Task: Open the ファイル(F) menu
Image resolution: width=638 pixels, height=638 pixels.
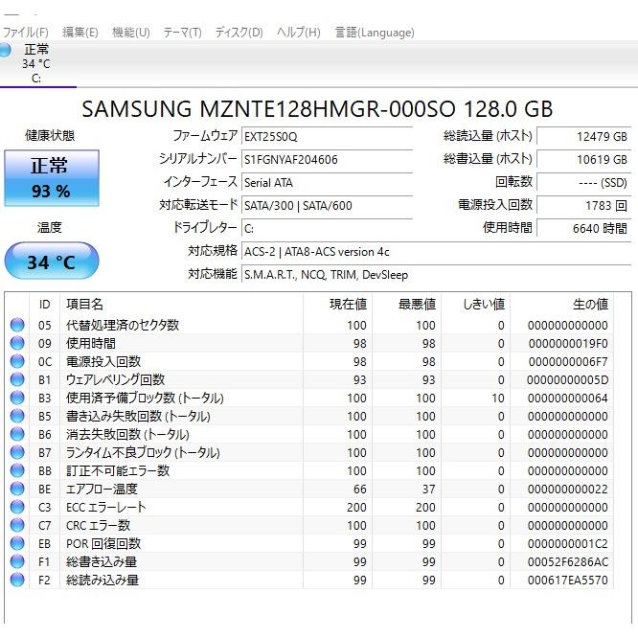Action: click(x=25, y=33)
